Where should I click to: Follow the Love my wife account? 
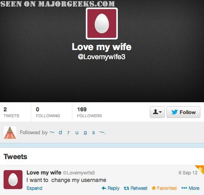click(183, 112)
